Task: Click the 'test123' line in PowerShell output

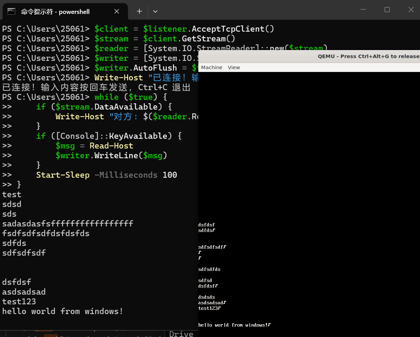Action: [19, 302]
